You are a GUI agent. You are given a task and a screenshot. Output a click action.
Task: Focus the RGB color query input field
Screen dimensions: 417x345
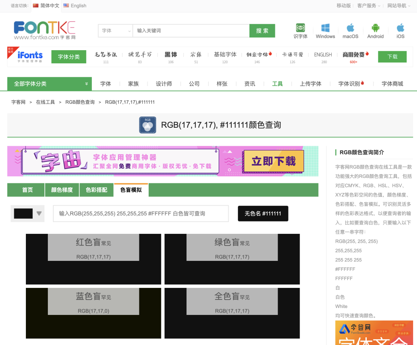coord(141,213)
